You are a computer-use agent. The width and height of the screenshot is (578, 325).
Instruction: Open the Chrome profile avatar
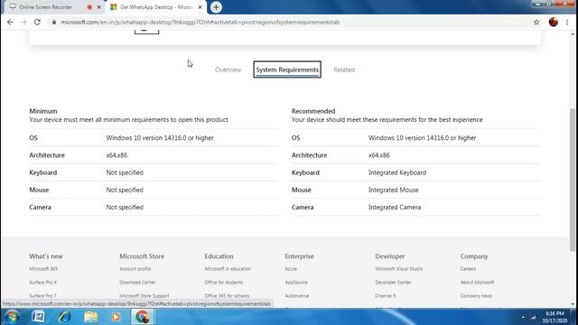tap(553, 22)
